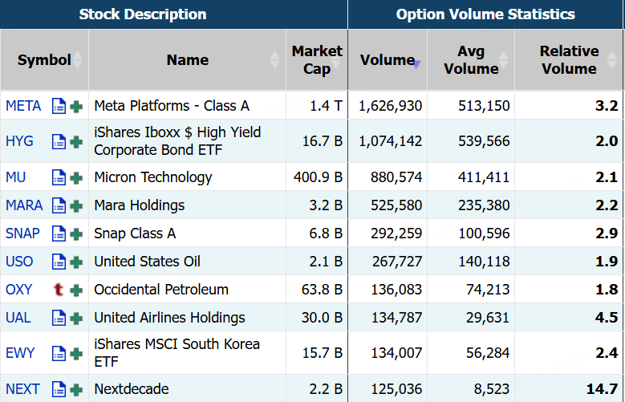Add UAL with the green plus icon
The height and width of the screenshot is (402, 625).
pos(76,319)
